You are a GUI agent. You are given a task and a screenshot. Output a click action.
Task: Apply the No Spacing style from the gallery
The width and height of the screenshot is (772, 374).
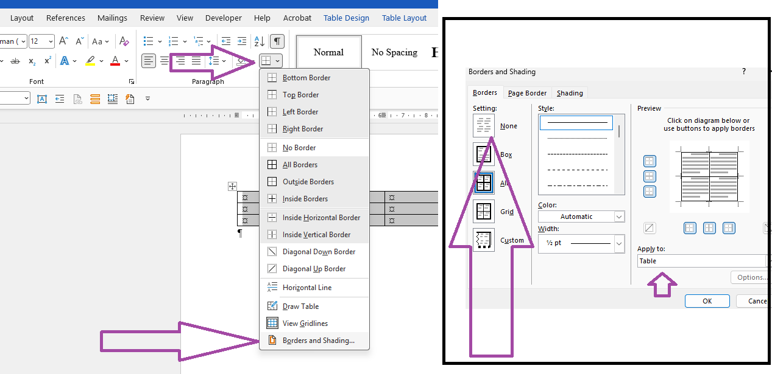click(x=394, y=52)
